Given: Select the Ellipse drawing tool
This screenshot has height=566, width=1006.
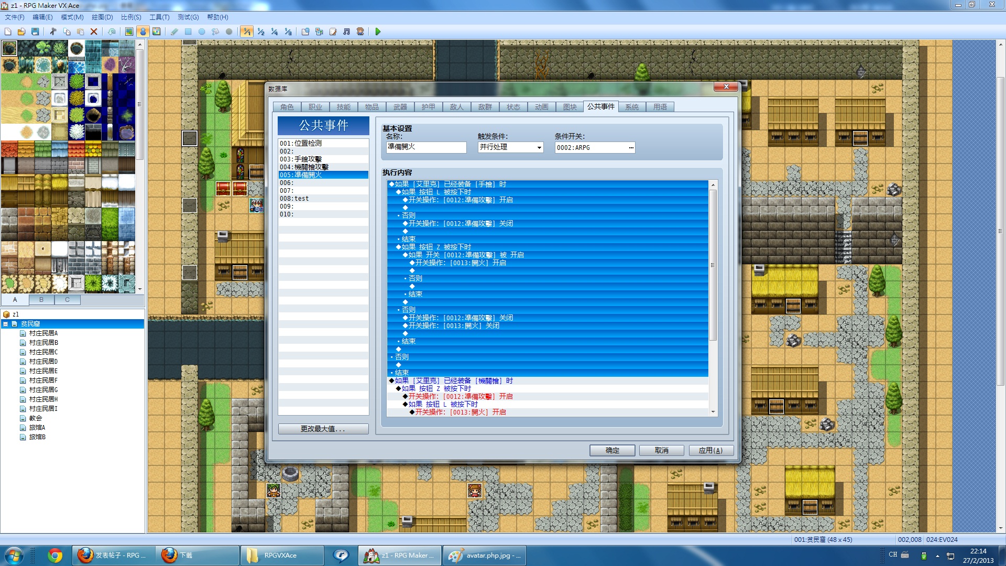Looking at the screenshot, I should click(202, 31).
